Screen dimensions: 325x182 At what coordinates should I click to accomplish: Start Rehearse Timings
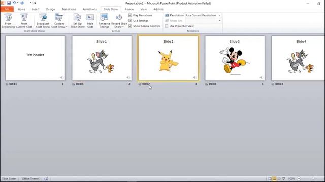tap(104, 21)
